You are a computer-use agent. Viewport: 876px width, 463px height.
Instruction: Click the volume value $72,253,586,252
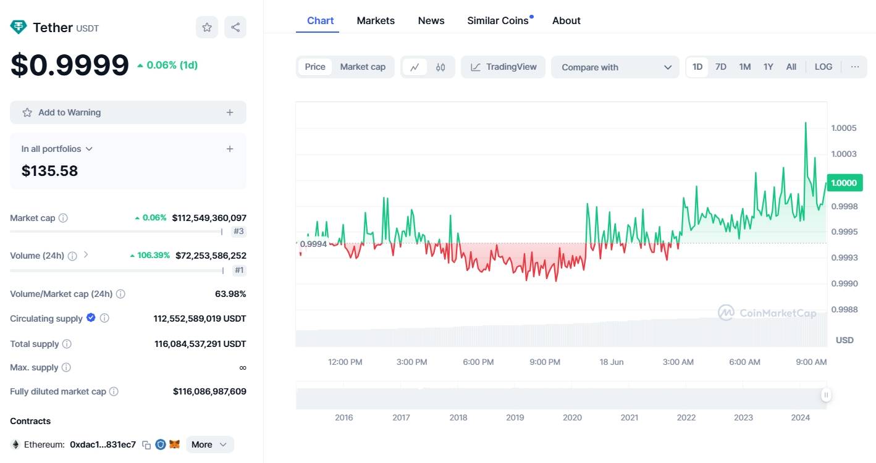(x=211, y=255)
